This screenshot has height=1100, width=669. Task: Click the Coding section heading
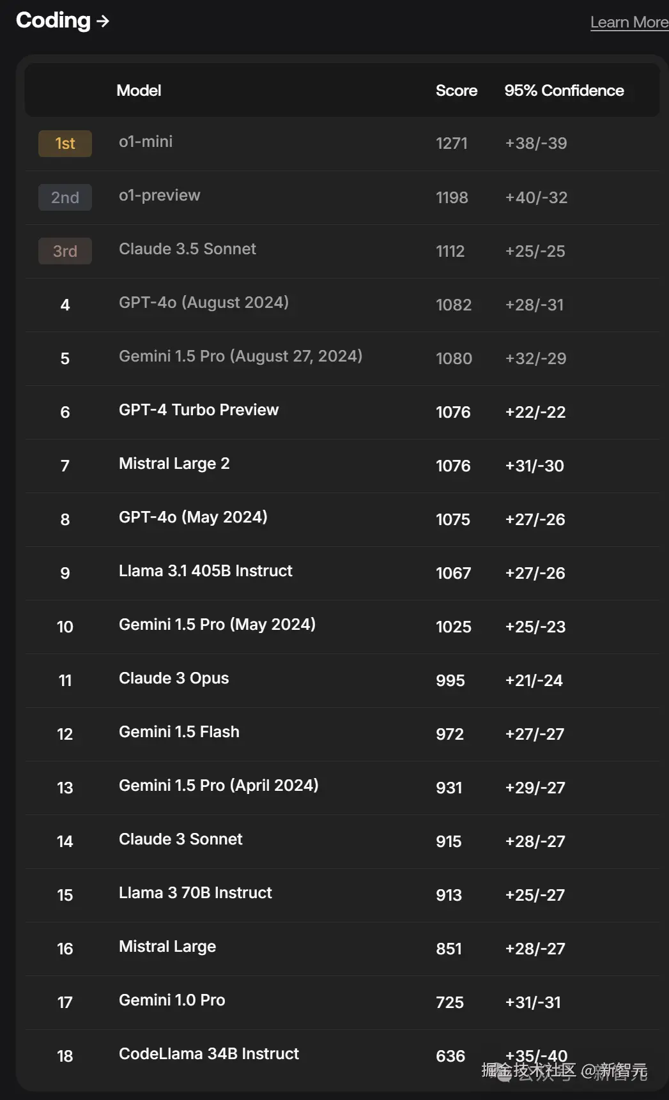(x=53, y=20)
